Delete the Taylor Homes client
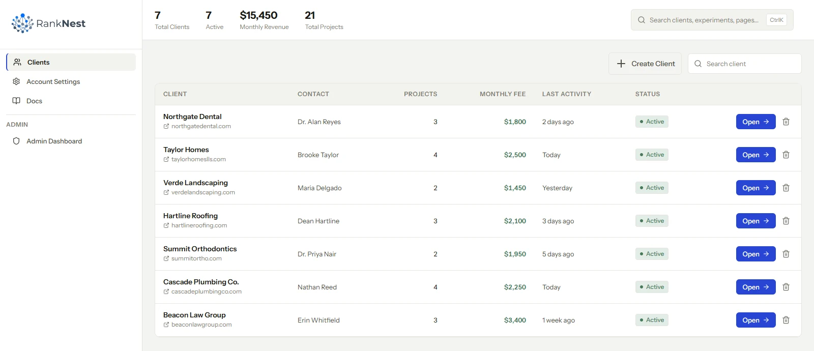814x351 pixels. (786, 155)
